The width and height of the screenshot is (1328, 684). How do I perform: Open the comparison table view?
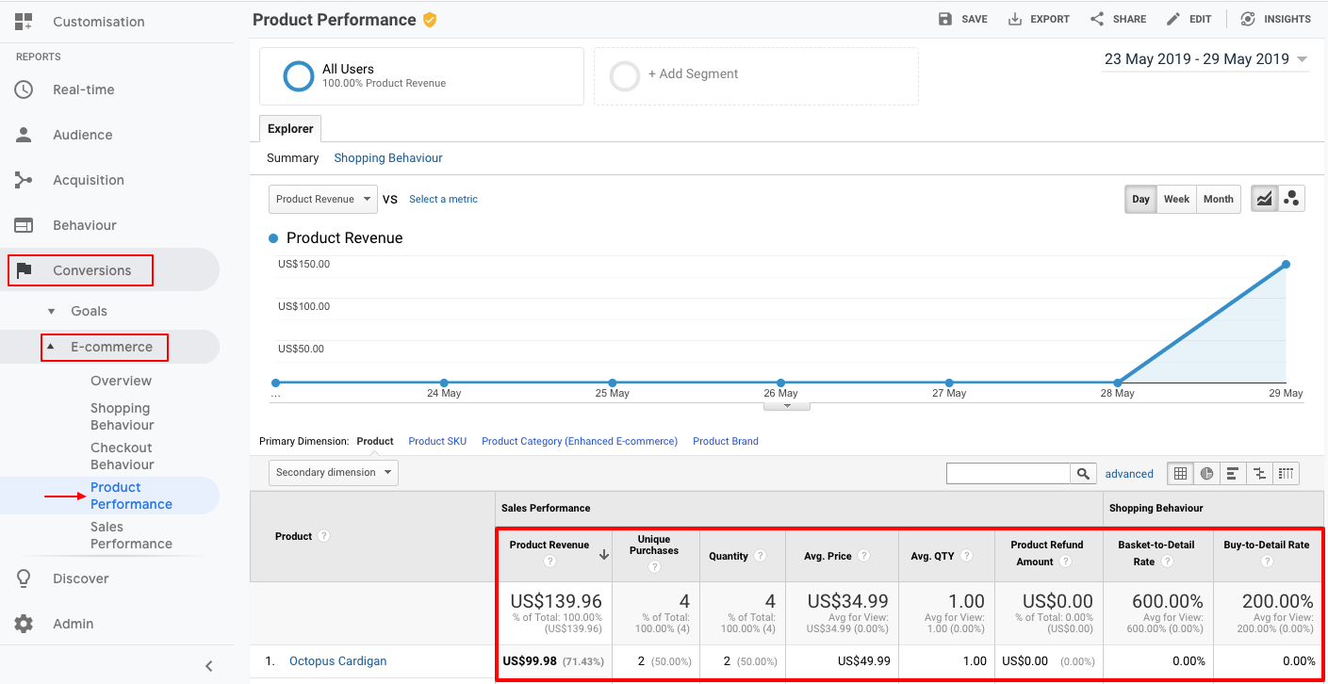(1259, 473)
